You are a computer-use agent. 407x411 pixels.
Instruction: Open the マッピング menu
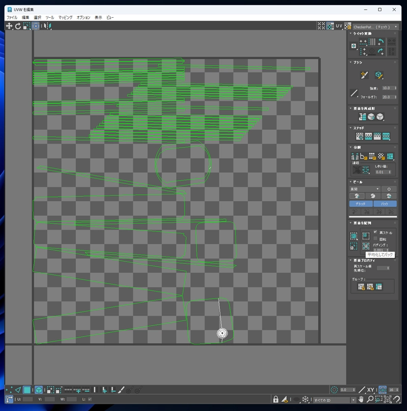(x=65, y=17)
